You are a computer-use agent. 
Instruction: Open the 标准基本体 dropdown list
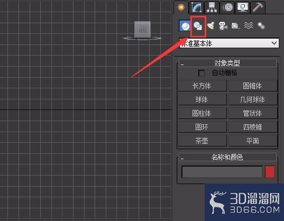(x=229, y=43)
